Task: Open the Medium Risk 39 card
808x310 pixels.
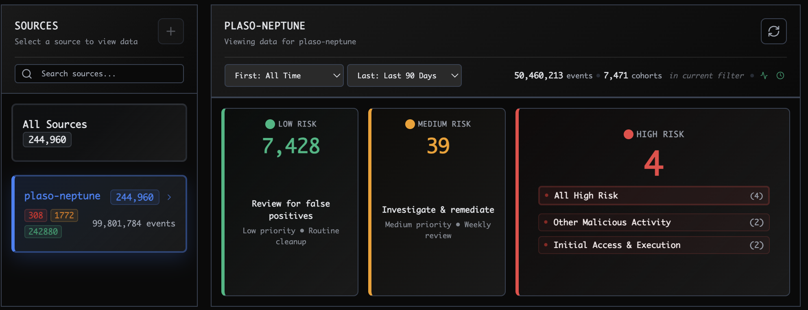Action: tap(437, 202)
